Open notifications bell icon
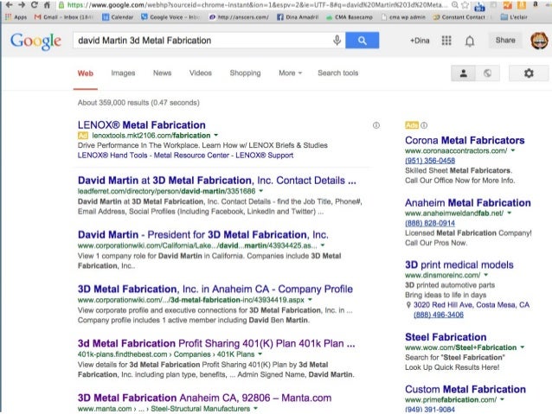The image size is (552, 414). pos(470,41)
